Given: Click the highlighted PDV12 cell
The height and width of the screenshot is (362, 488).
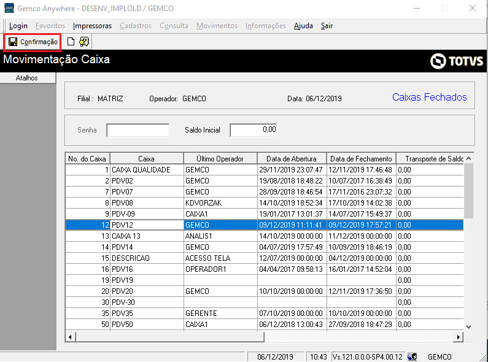Looking at the screenshot, I should coord(147,225).
